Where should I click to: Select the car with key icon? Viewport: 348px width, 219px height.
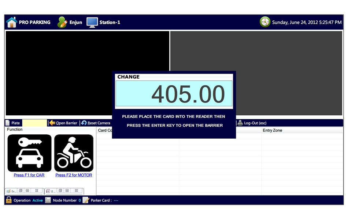coord(29,153)
